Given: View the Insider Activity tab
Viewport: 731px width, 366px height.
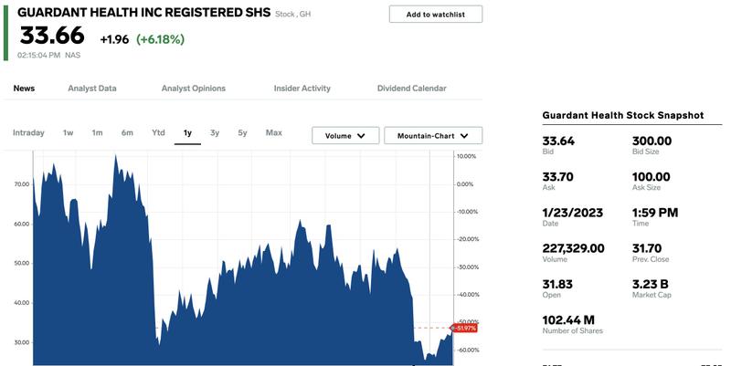Looking at the screenshot, I should click(x=302, y=88).
